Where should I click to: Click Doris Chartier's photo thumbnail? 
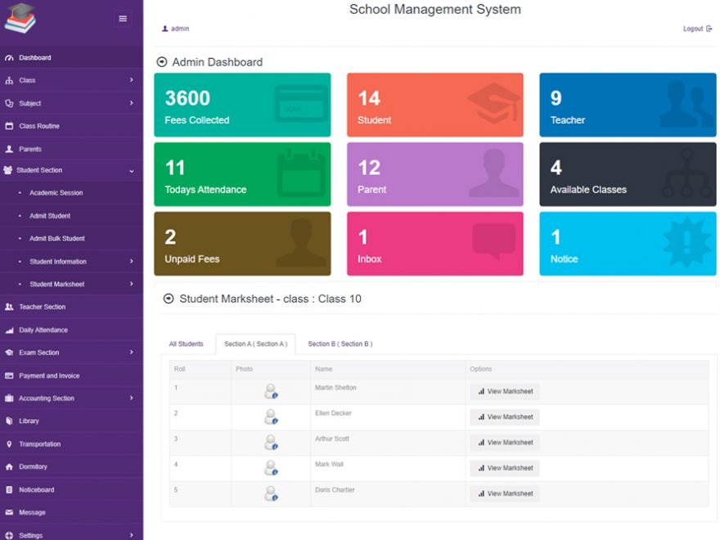[271, 493]
